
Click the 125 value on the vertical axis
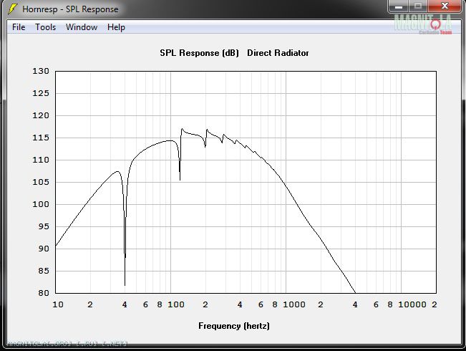[x=41, y=93]
